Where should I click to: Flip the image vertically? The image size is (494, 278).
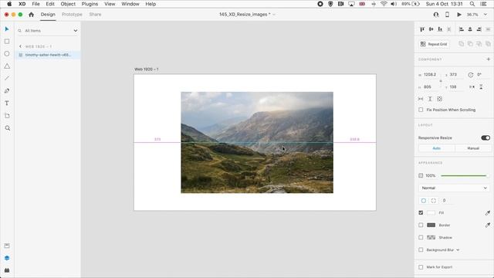click(481, 87)
